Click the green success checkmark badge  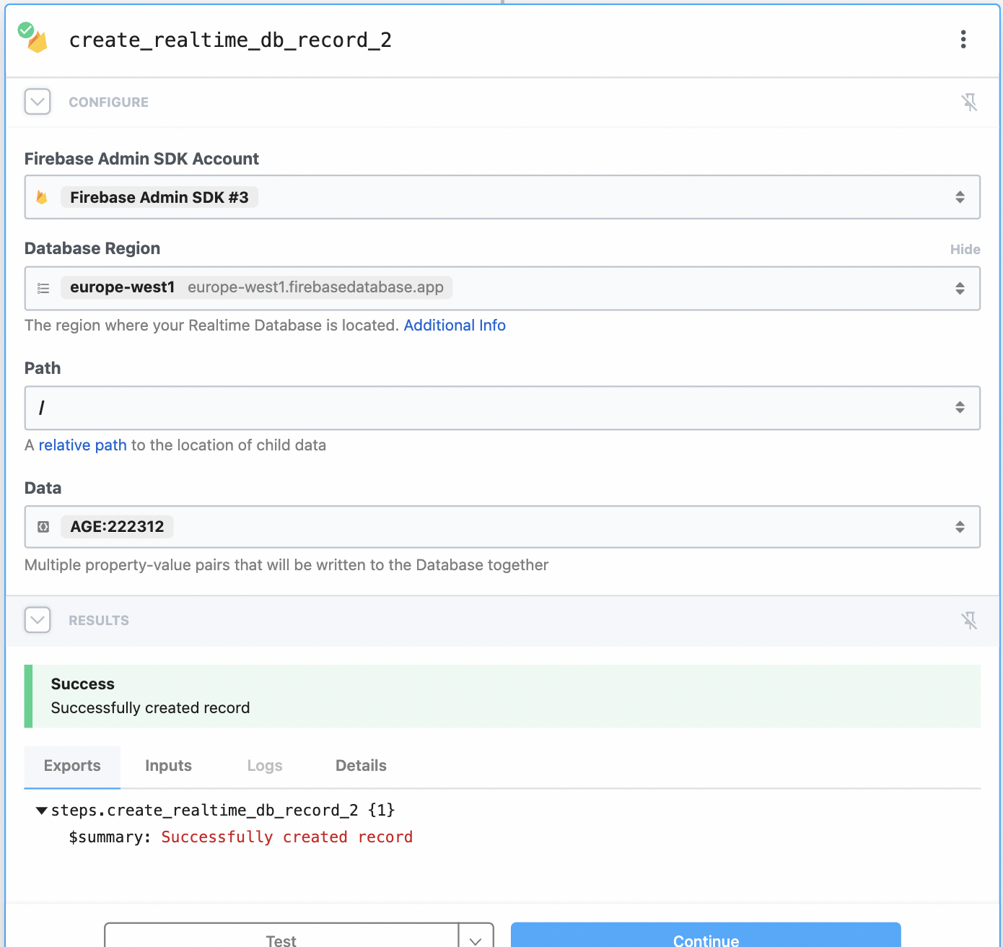click(x=25, y=30)
